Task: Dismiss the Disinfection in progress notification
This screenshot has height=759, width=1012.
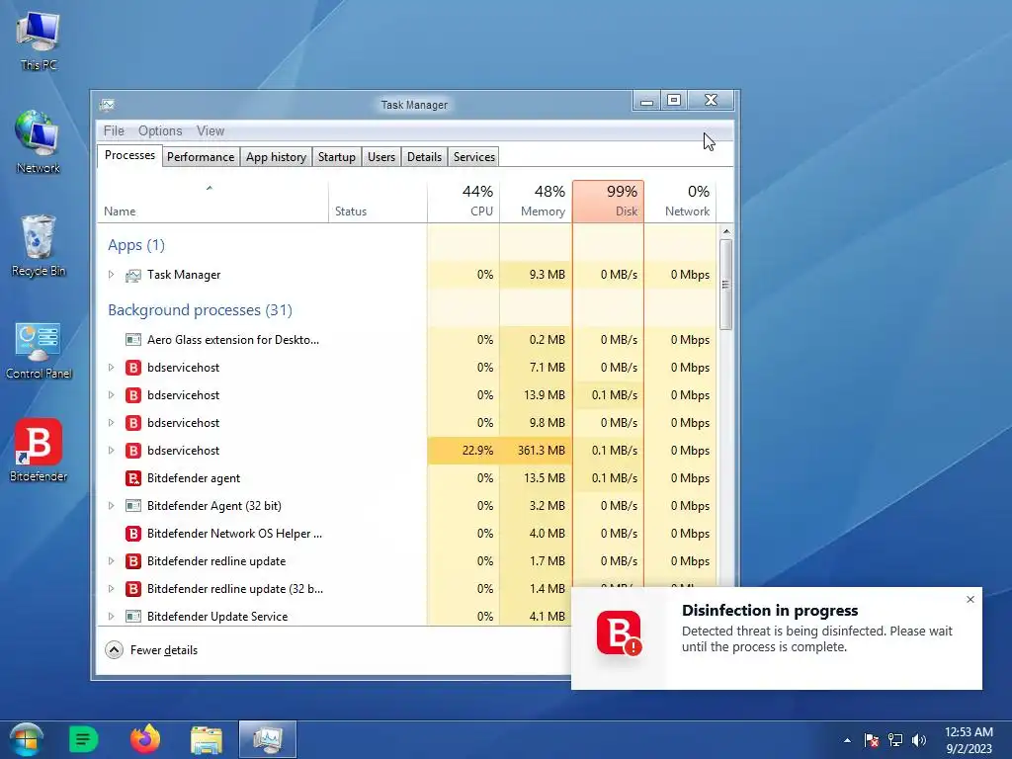Action: 970,600
